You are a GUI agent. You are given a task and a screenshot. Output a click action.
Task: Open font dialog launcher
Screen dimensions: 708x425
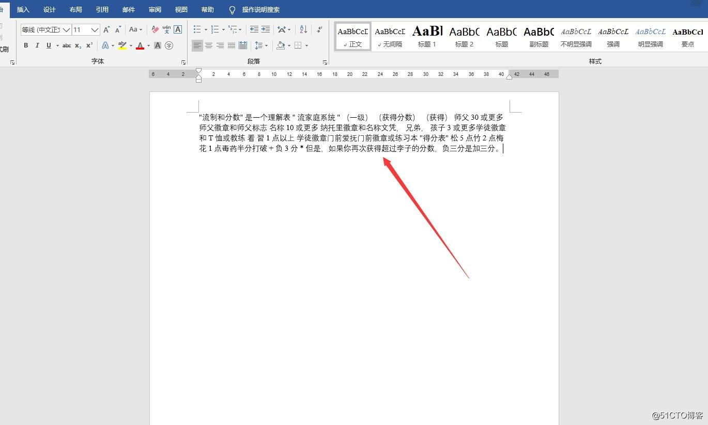pos(183,62)
